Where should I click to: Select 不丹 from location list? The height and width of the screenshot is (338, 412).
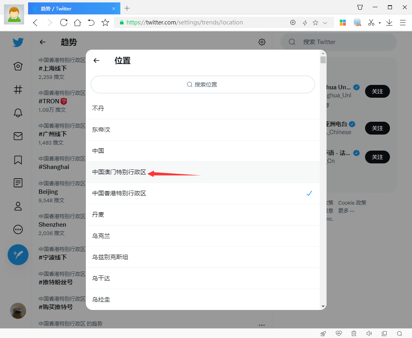(203, 108)
